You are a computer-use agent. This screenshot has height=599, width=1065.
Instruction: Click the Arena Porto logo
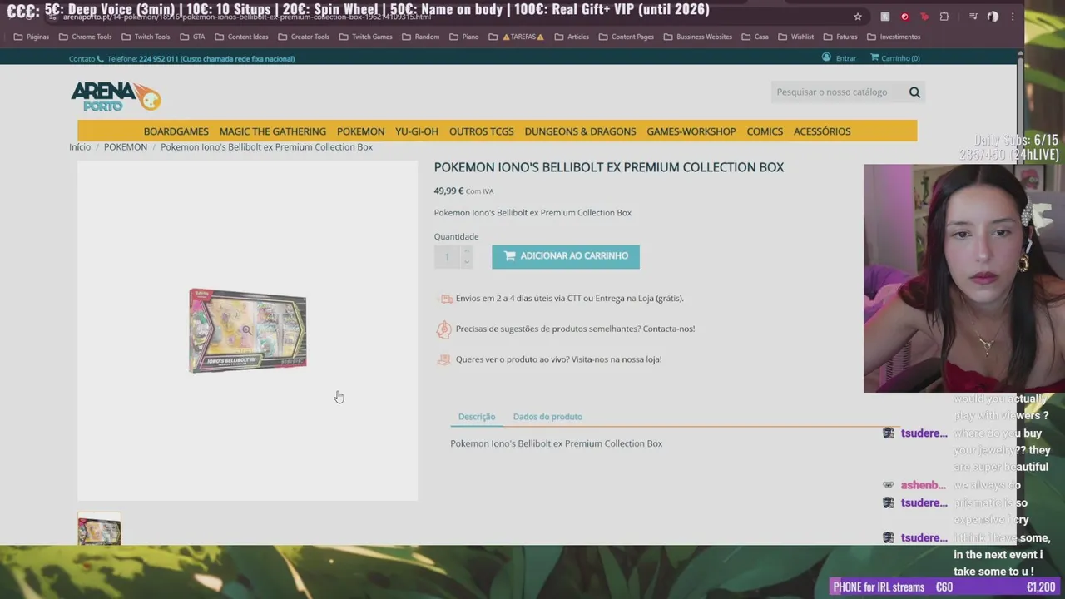click(x=116, y=96)
